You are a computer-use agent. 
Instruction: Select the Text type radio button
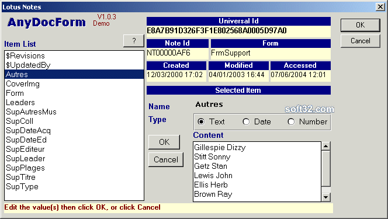click(x=201, y=121)
